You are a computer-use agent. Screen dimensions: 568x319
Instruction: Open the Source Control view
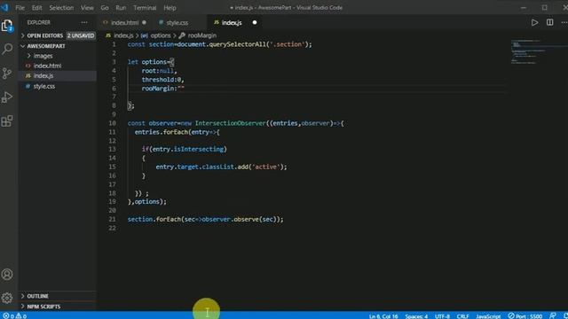[7, 74]
